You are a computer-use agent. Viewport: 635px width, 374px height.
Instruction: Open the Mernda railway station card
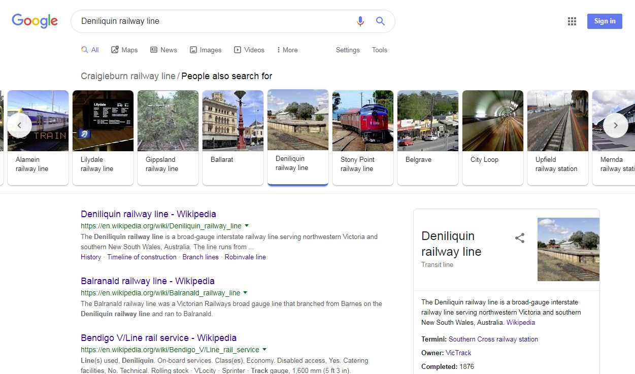point(614,138)
